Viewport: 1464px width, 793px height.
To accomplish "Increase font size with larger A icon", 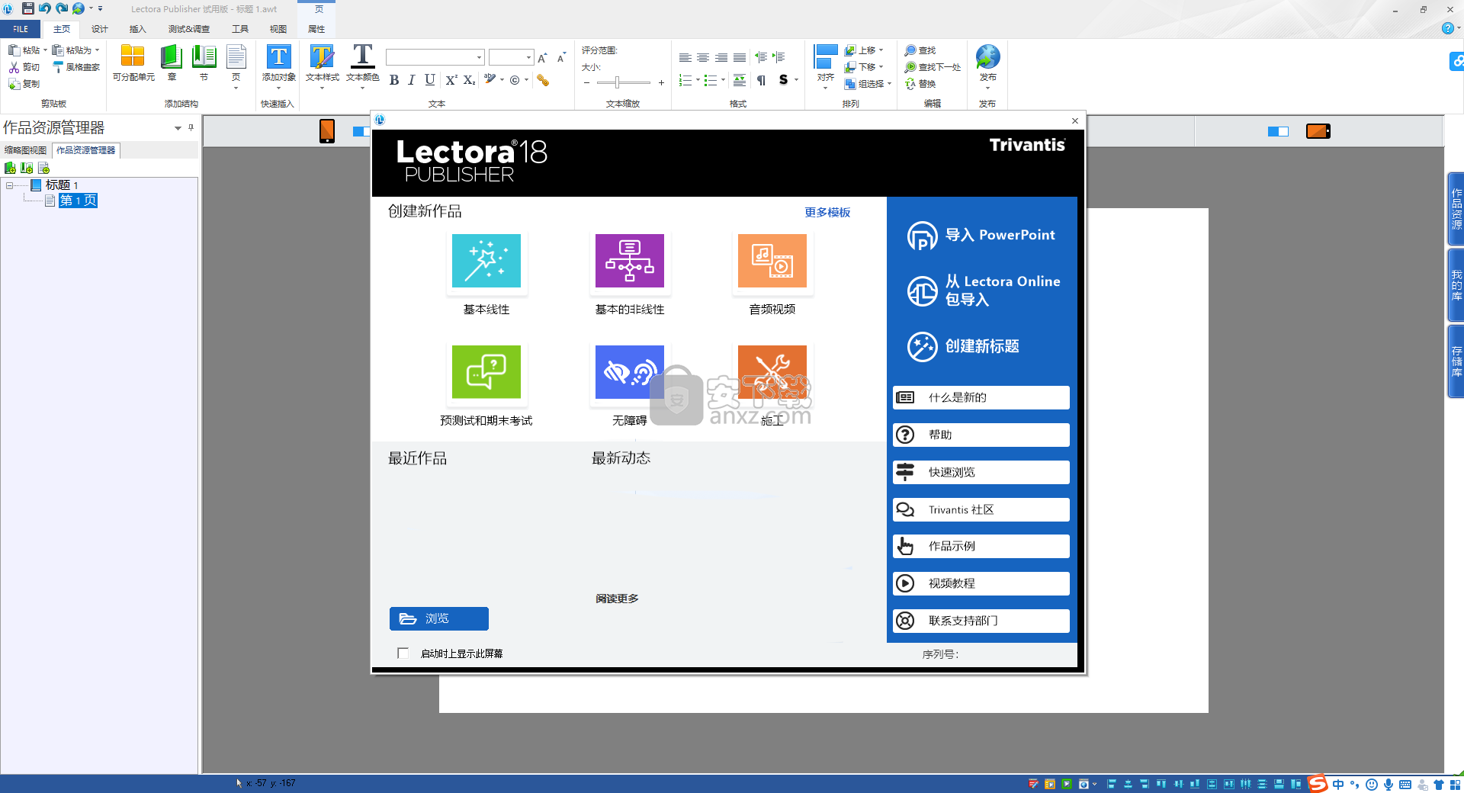I will (542, 58).
